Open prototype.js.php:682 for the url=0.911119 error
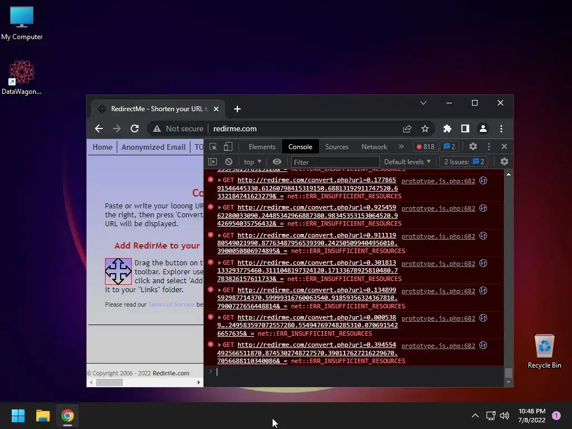Viewport: 572px width, 429px height. point(438,236)
